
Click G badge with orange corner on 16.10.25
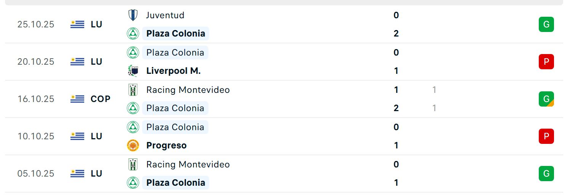(x=546, y=99)
